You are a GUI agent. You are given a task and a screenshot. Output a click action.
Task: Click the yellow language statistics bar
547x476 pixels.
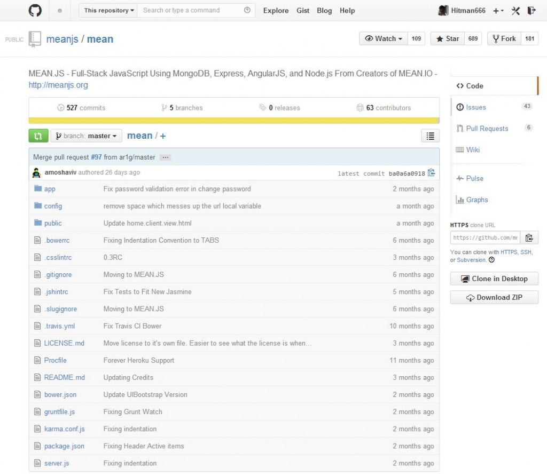234,121
